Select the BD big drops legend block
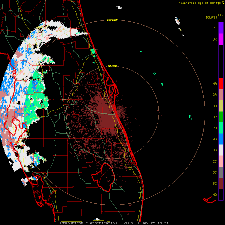This screenshot has width=225, height=225. click(x=221, y=106)
